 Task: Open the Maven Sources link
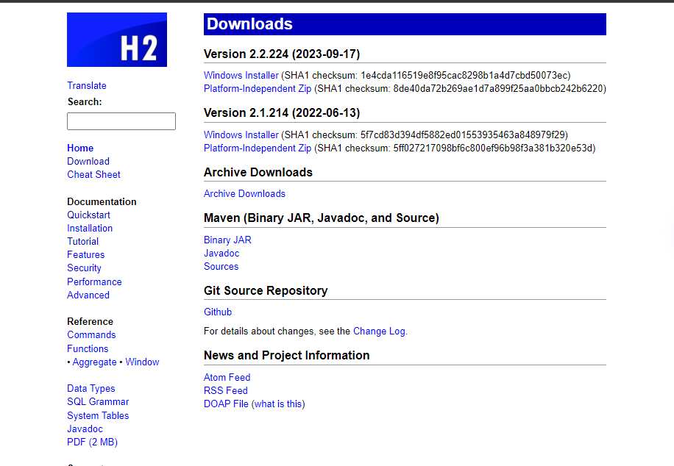click(221, 267)
